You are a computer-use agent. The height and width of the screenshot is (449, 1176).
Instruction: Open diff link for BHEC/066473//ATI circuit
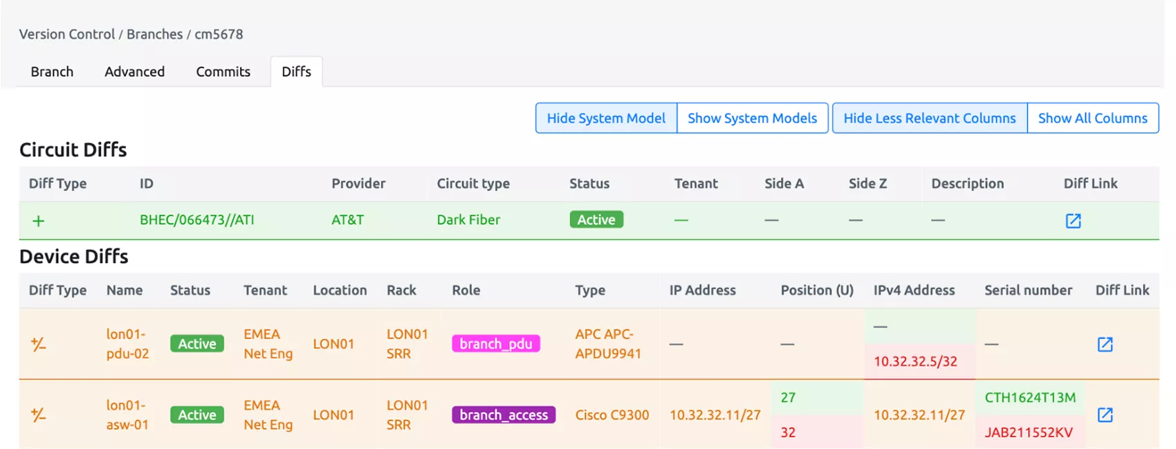point(1072,221)
